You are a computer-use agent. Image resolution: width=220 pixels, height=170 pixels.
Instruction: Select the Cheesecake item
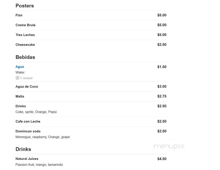click(25, 45)
